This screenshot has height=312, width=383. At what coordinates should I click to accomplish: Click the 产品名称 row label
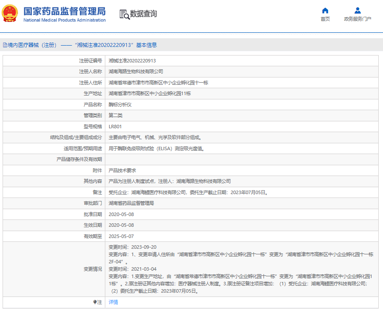92,105
